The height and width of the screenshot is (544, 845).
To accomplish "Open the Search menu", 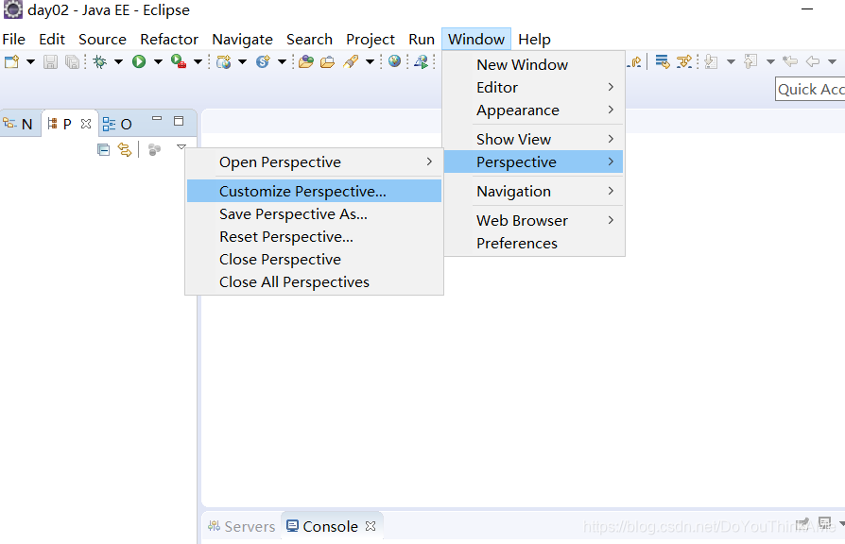I will (x=309, y=40).
